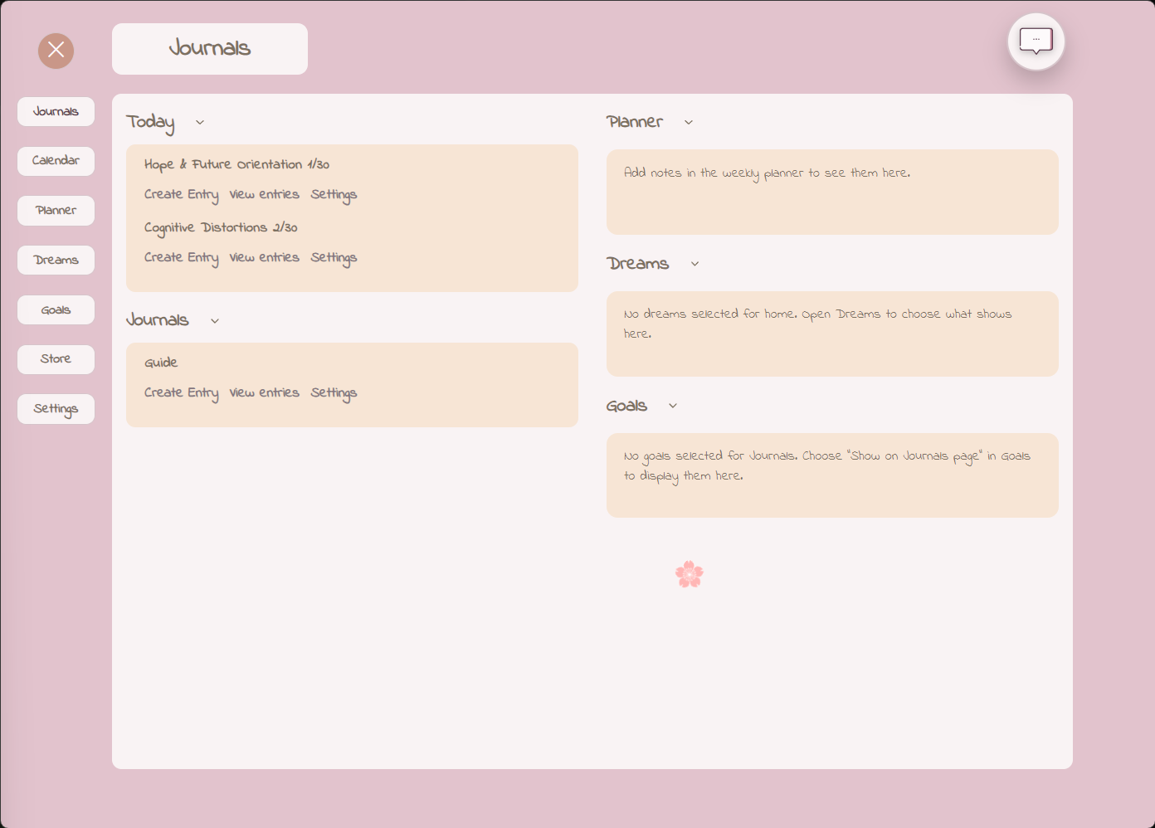The width and height of the screenshot is (1155, 828).
Task: Collapse the Today section
Action: pos(199,122)
